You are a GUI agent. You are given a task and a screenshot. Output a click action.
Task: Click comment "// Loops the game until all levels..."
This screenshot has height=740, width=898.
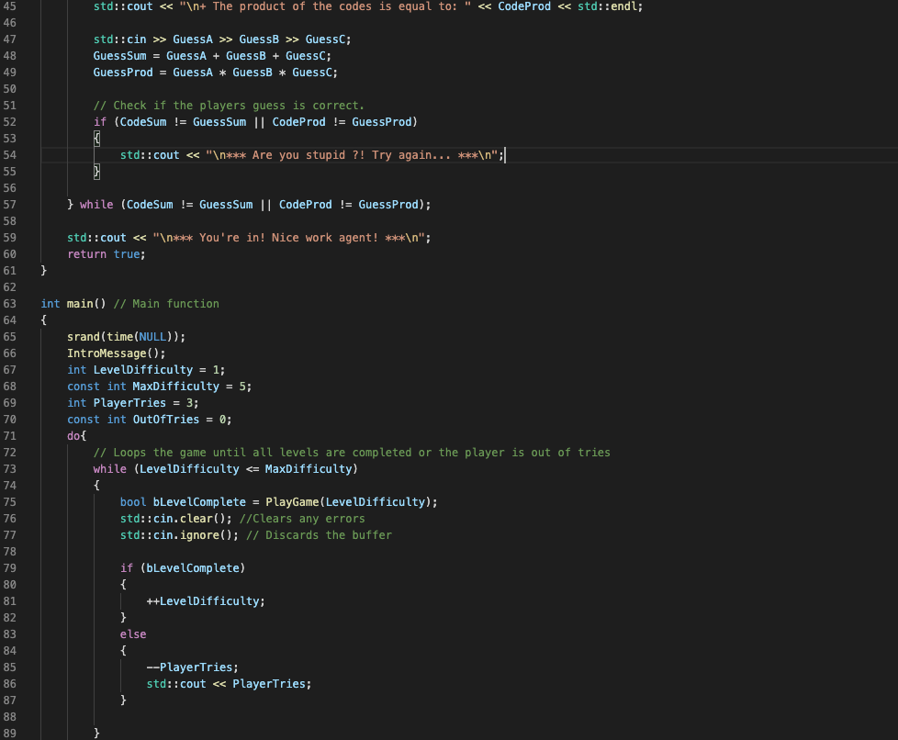pos(352,453)
